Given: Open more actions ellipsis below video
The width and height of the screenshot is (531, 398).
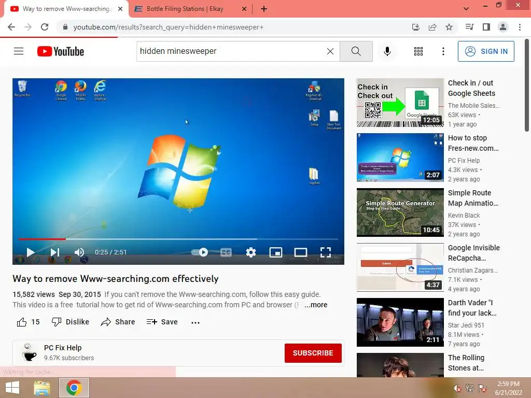Looking at the screenshot, I should (x=195, y=322).
